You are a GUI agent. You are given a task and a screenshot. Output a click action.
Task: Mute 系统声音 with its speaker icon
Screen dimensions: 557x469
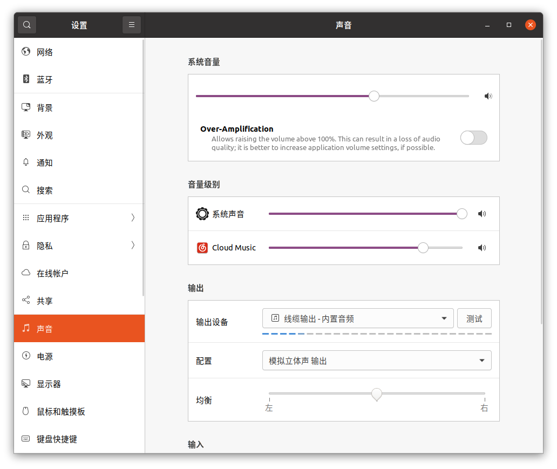pyautogui.click(x=482, y=214)
